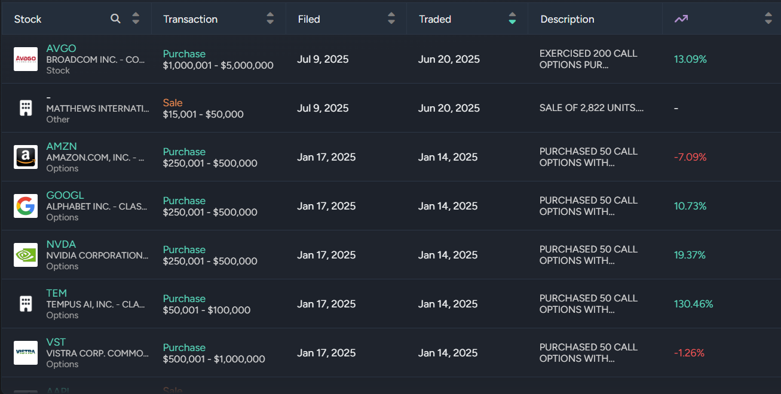Click the Vistra logo icon
Viewport: 781px width, 394px height.
pos(26,353)
